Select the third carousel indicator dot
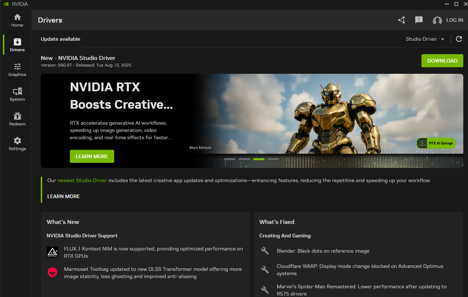 point(259,159)
